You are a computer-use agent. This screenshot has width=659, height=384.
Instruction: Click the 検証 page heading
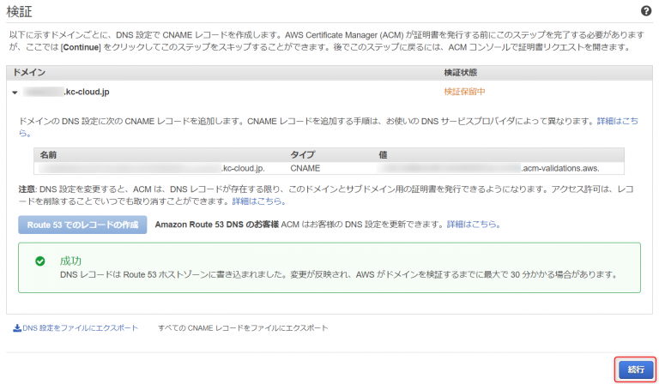point(20,12)
